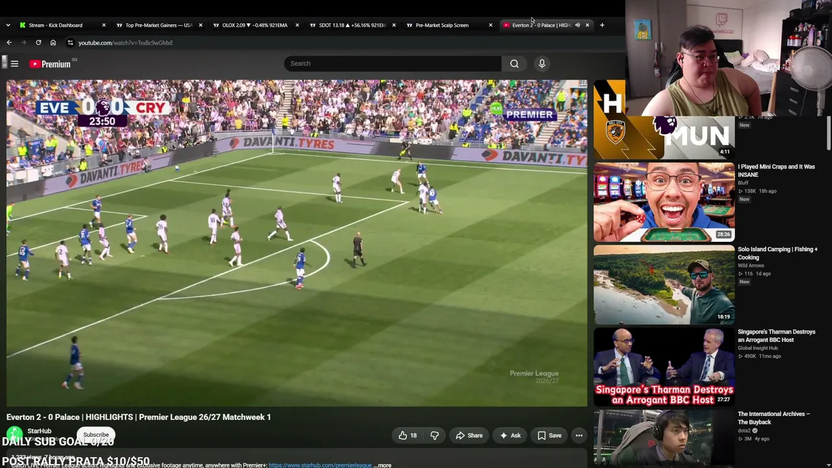Start voice search with the microphone

click(x=541, y=64)
